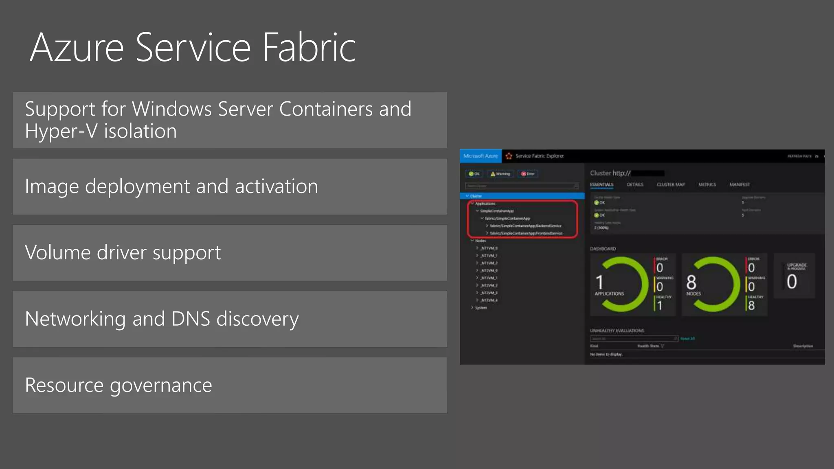Screen dimensions: 834x469
Task: Click the Applications error count 0
Action: (660, 267)
